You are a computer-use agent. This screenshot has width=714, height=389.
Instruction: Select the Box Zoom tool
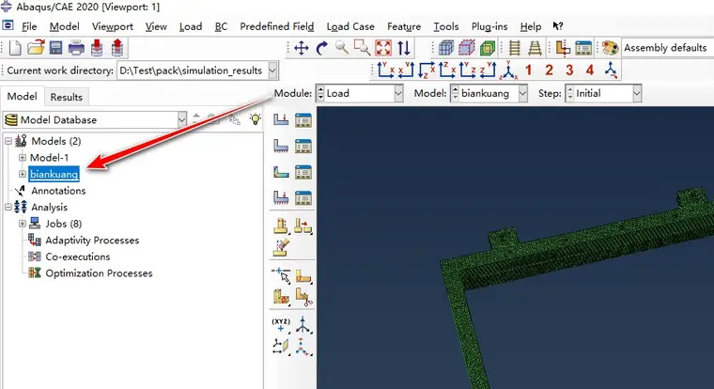tap(363, 48)
